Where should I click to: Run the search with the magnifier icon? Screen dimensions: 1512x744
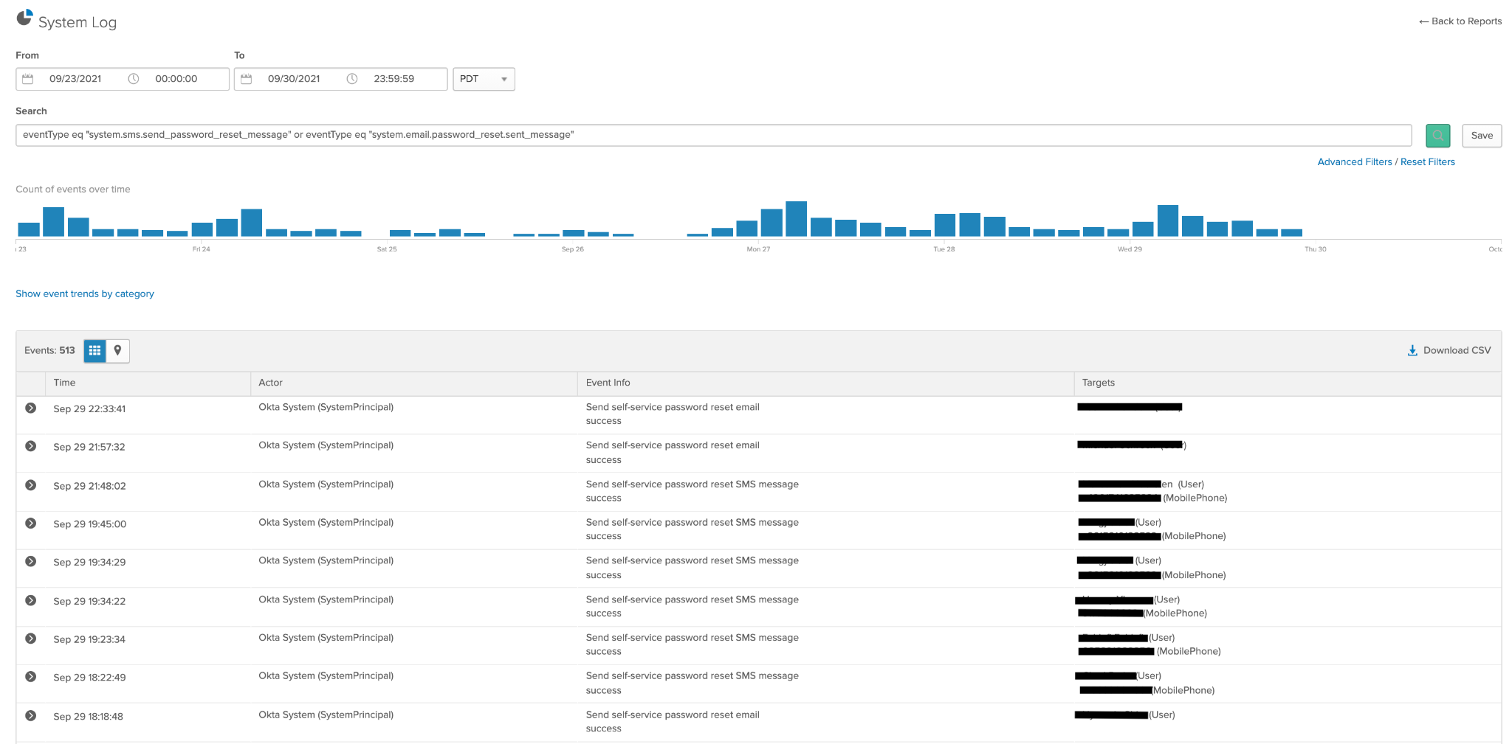pos(1437,136)
